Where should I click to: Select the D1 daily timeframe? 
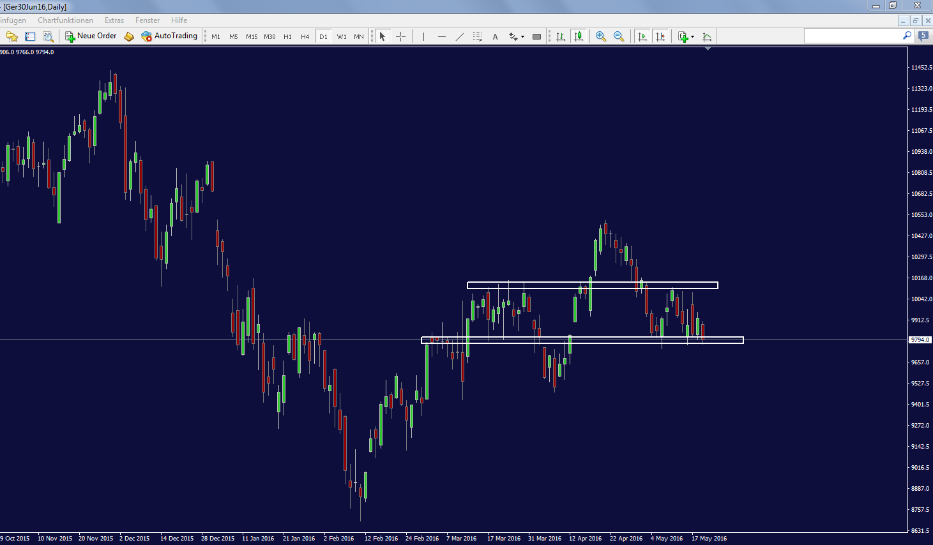point(323,36)
